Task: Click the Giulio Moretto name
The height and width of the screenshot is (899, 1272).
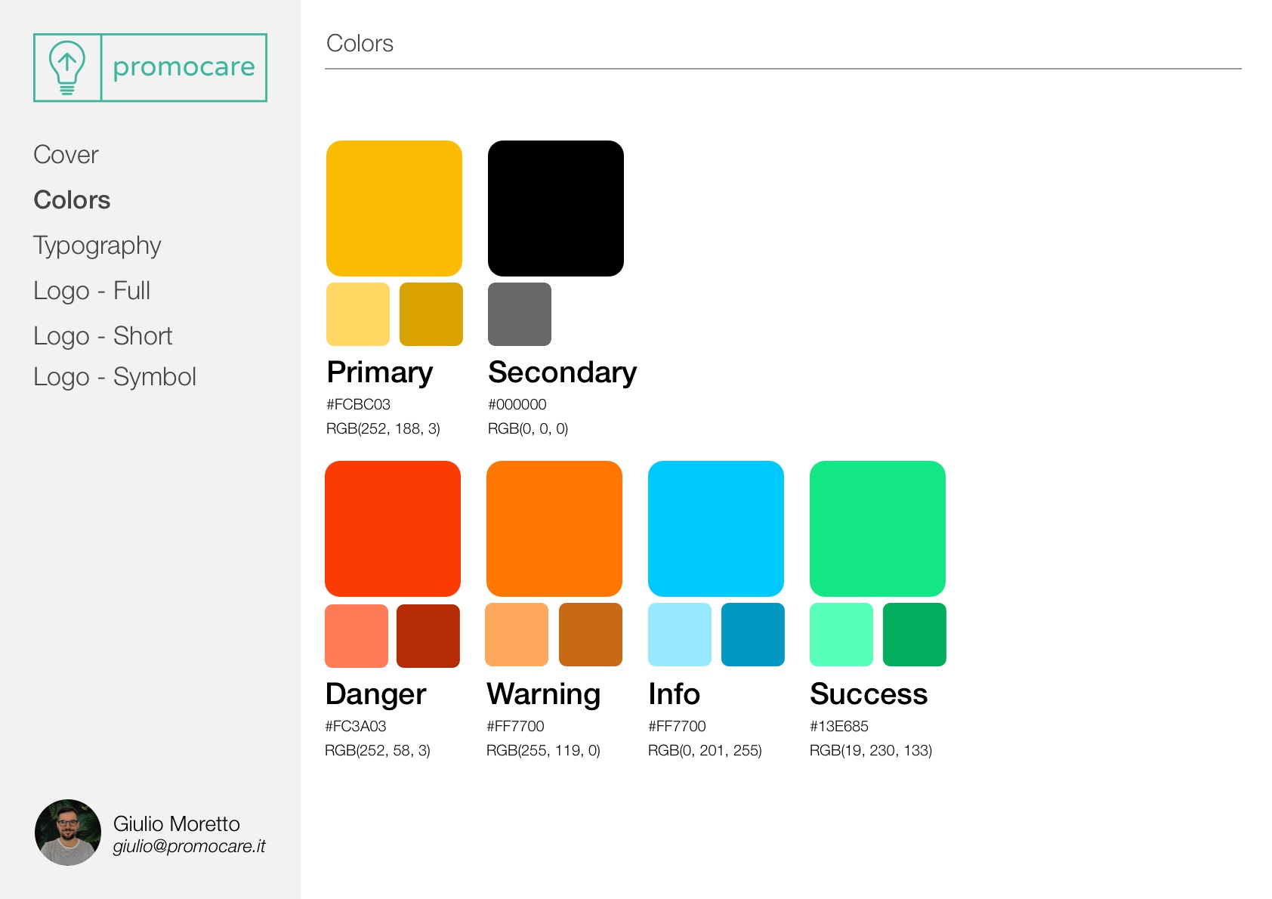Action: [176, 823]
